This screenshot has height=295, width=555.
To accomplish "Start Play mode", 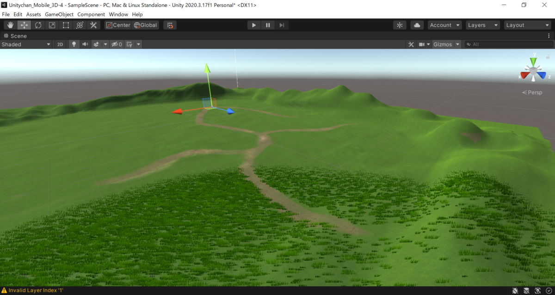I will [254, 25].
